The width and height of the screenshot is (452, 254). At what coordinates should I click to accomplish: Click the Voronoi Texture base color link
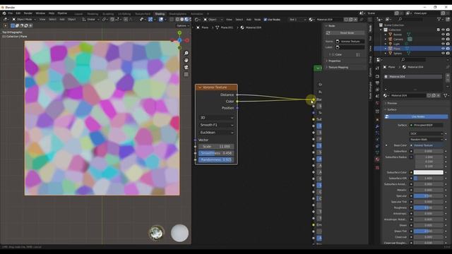[427, 145]
